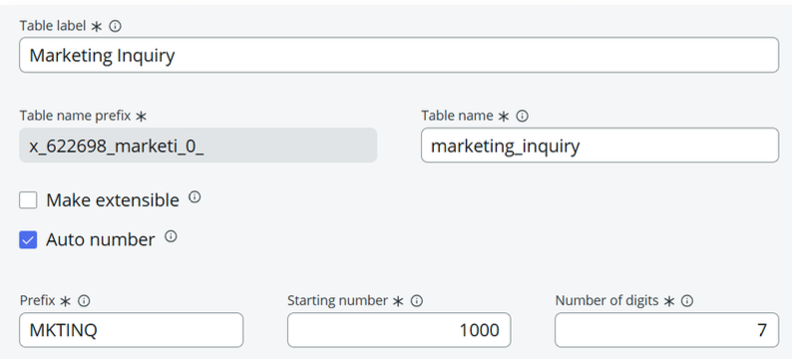Click the Table name field marketing_inquiry

point(600,146)
